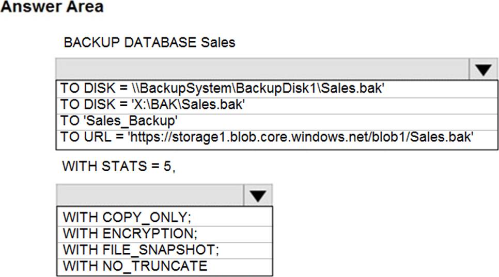Select TO DISK = 'X:\BAK\Sales.bak' option
The height and width of the screenshot is (277, 499).
tap(152, 105)
